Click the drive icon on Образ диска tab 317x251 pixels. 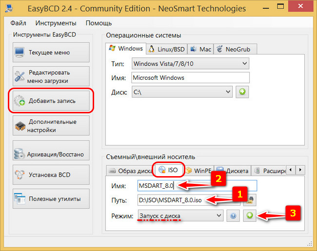coord(112,171)
